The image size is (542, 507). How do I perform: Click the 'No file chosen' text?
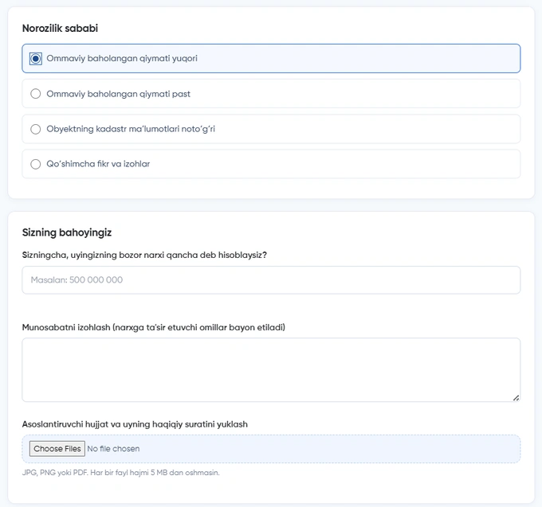tap(113, 449)
